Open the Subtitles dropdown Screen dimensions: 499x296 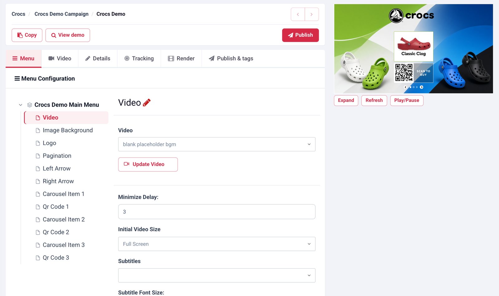point(217,275)
